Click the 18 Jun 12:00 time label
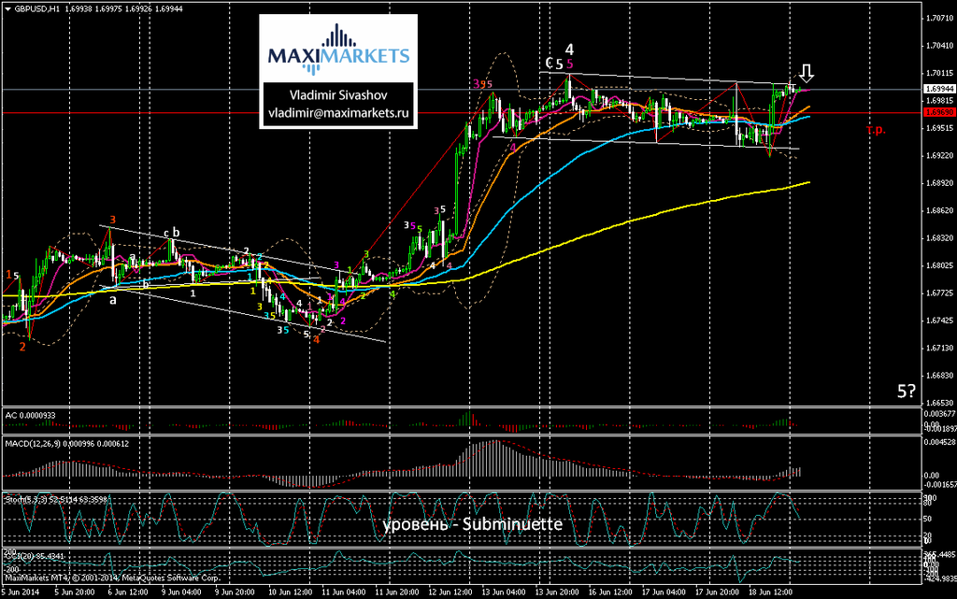 point(771,592)
